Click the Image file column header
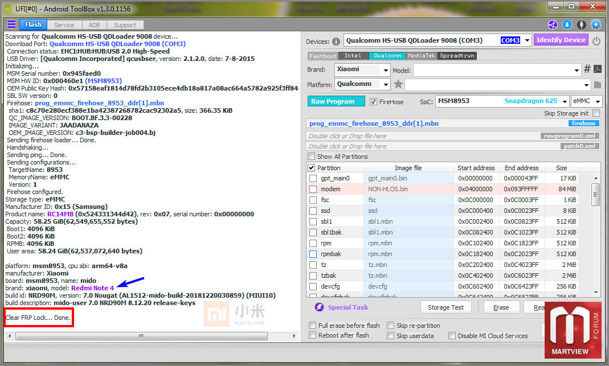 (408, 168)
